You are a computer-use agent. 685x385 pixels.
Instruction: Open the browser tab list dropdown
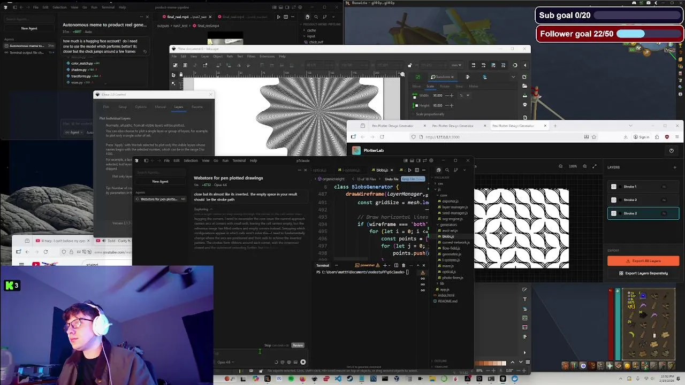(x=630, y=126)
